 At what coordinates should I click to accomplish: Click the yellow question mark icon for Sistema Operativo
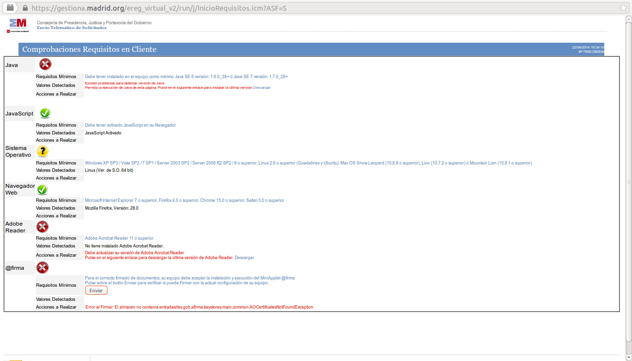click(x=42, y=151)
